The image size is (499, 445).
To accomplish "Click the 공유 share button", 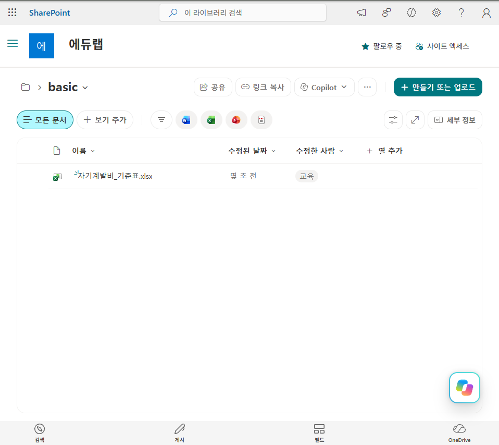I will [x=213, y=87].
